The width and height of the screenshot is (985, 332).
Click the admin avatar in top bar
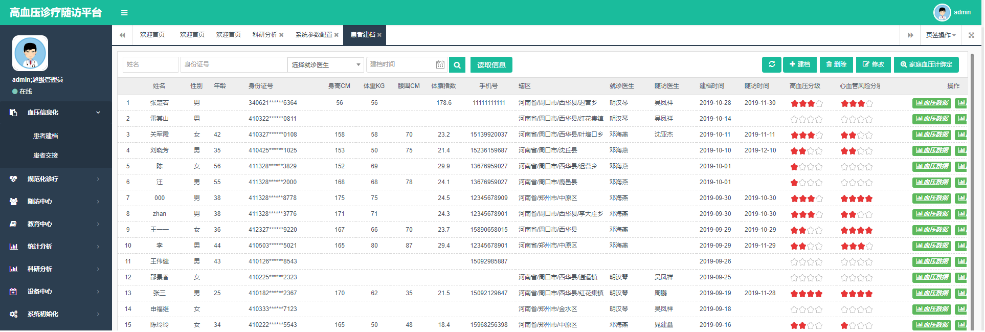point(942,12)
